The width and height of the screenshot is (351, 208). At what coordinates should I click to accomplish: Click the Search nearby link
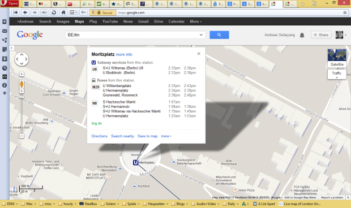(122, 136)
